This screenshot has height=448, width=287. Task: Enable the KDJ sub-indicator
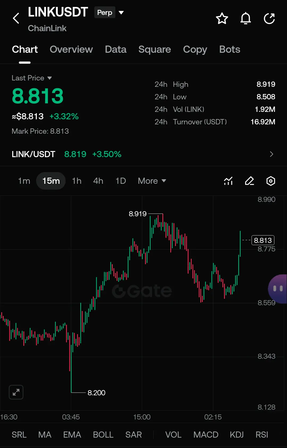coord(237,435)
